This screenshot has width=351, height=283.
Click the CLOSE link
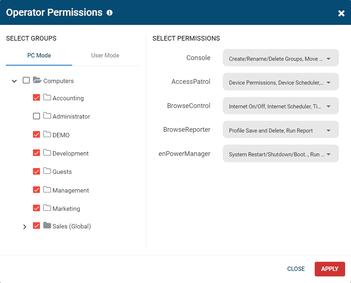click(296, 269)
